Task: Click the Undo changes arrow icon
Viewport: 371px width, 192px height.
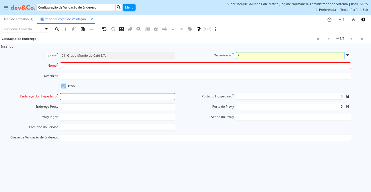Action: click(x=104, y=29)
